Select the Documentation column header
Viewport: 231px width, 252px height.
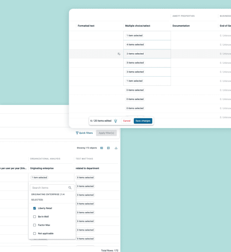tap(181, 26)
